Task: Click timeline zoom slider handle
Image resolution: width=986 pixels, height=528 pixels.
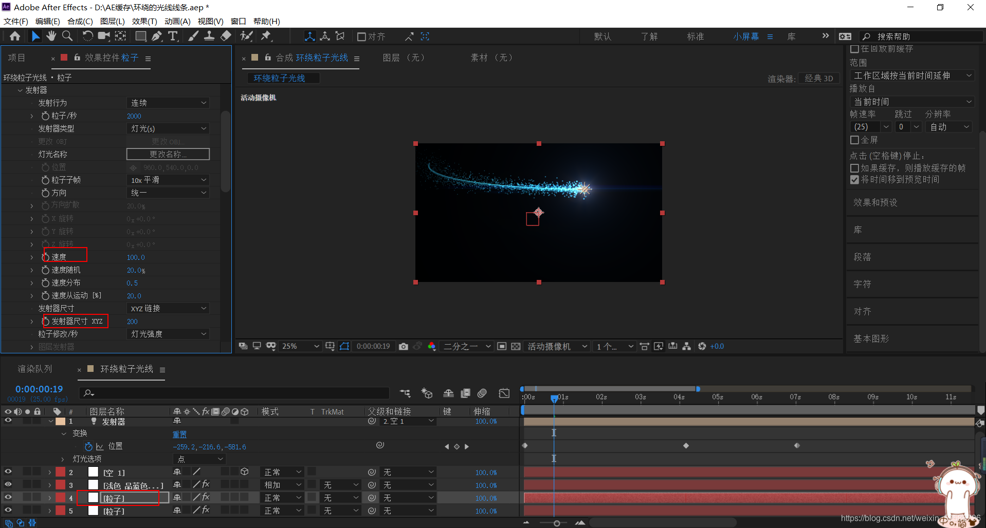Action: (557, 523)
